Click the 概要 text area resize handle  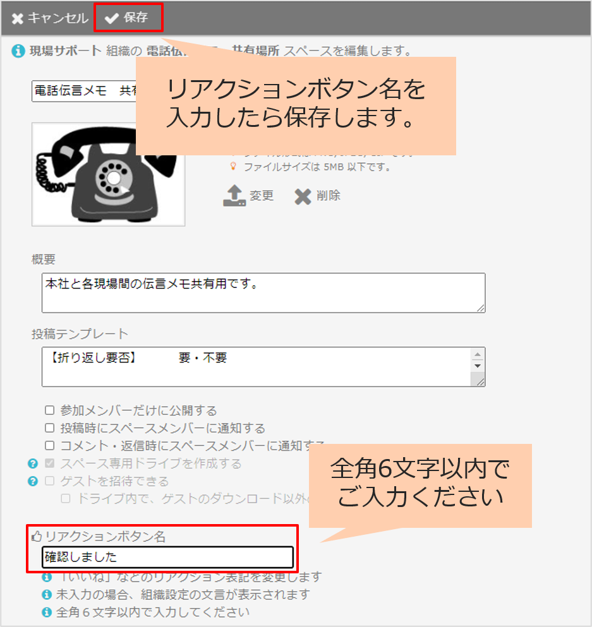pos(480,308)
